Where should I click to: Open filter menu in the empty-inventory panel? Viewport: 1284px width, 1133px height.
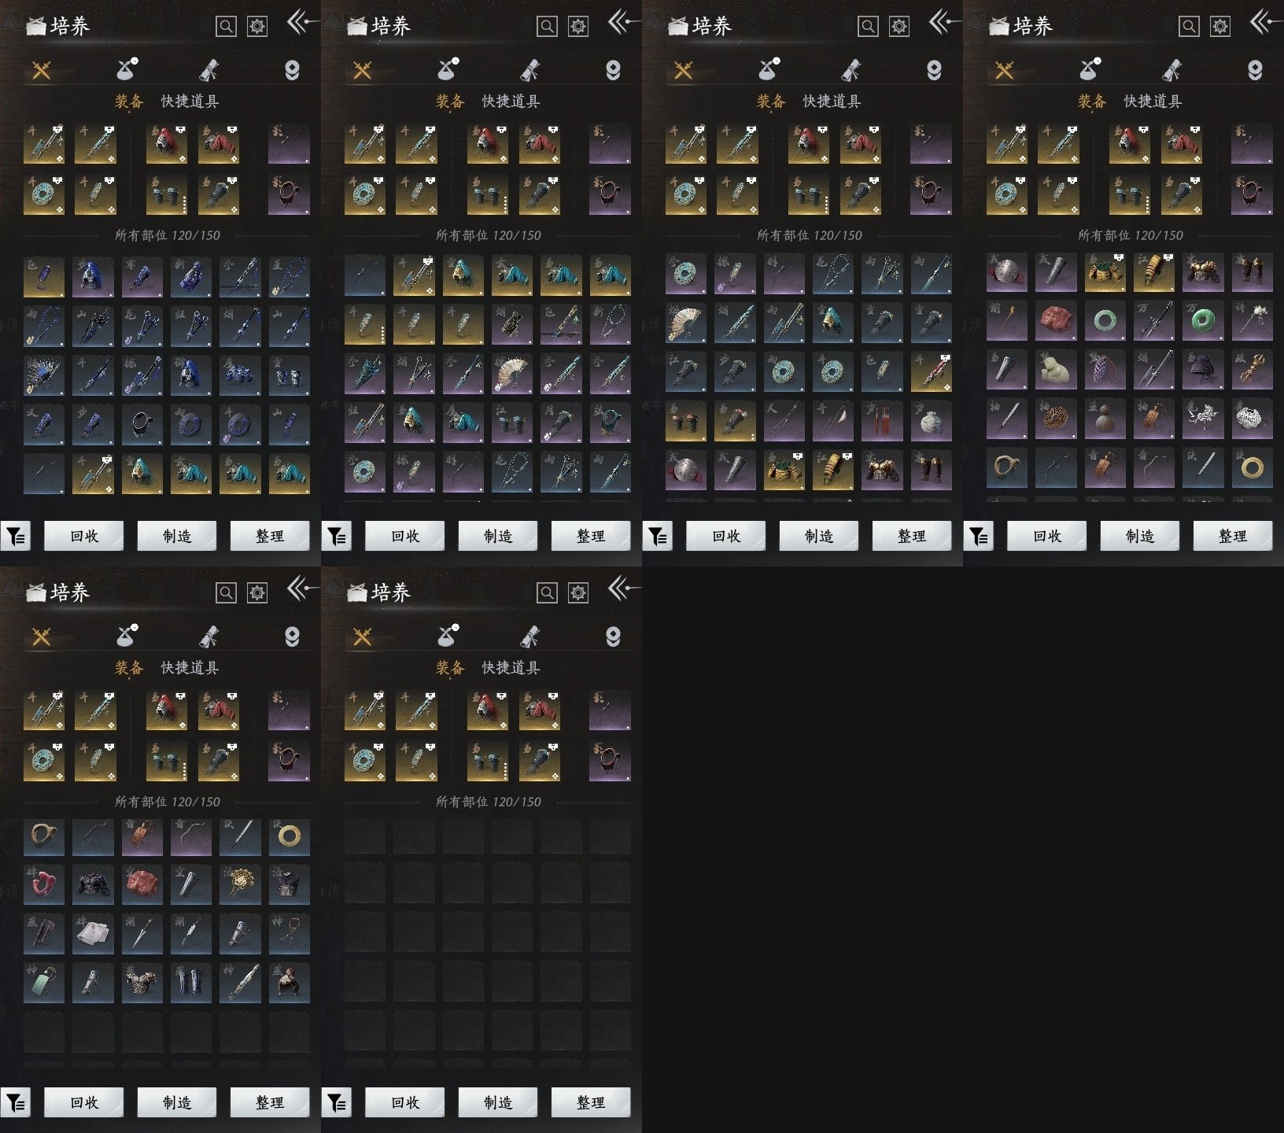(x=337, y=1103)
